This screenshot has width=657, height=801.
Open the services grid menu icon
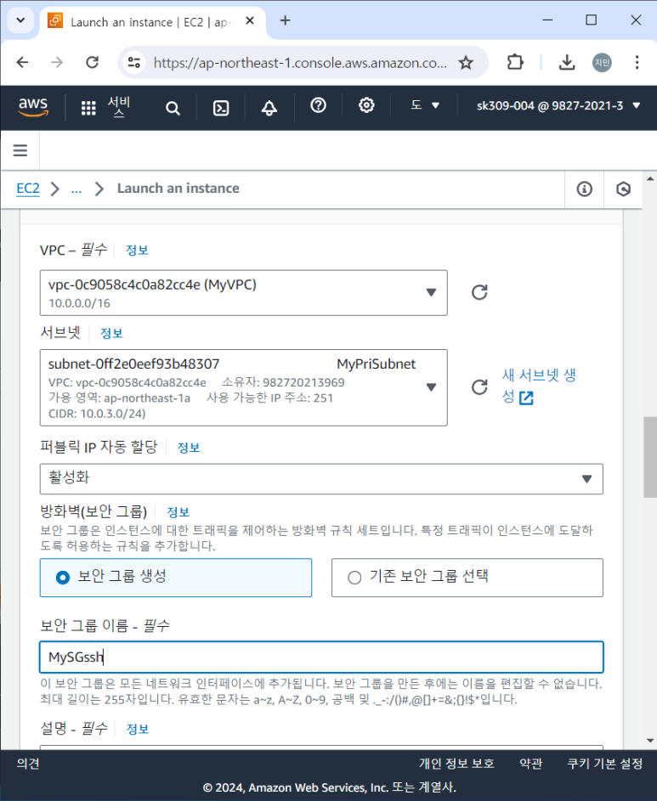coord(88,108)
